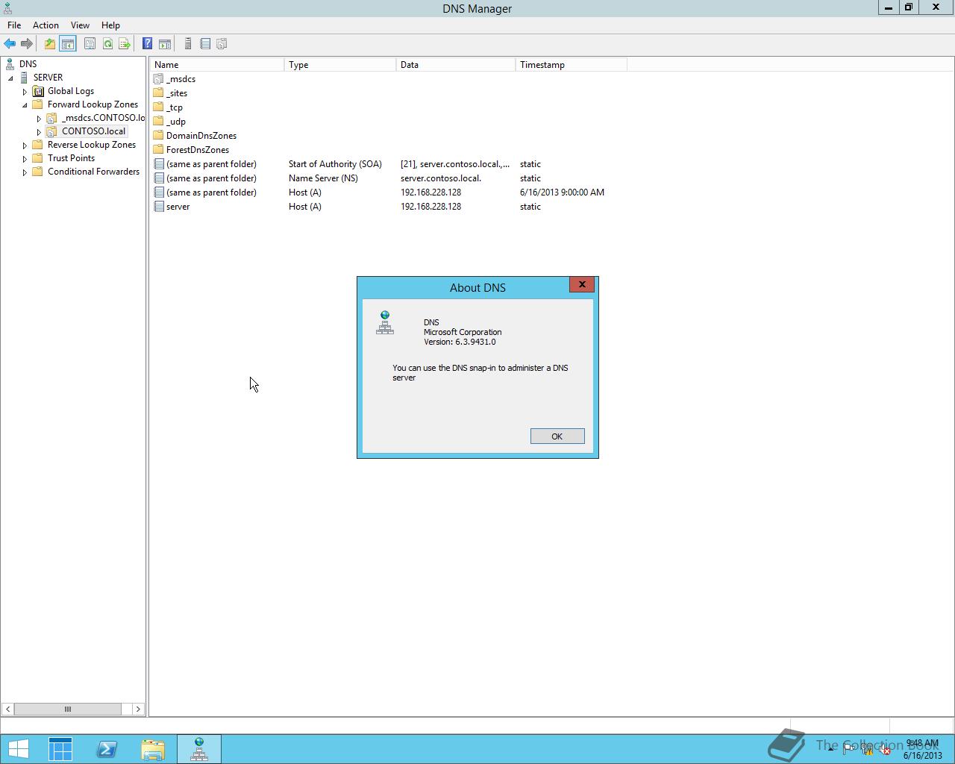Open the File menu
Image resolution: width=955 pixels, height=764 pixels.
point(14,25)
